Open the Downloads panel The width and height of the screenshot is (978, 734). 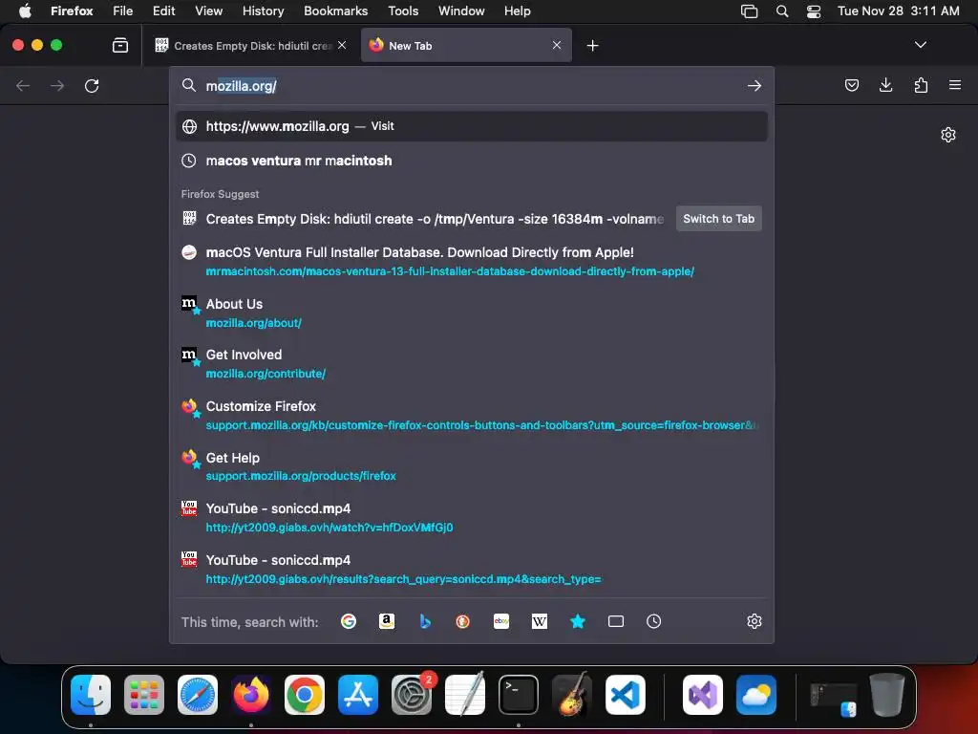click(885, 85)
